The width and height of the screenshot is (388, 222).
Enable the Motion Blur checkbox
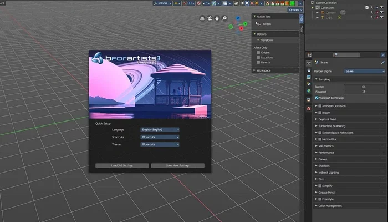tap(320, 139)
